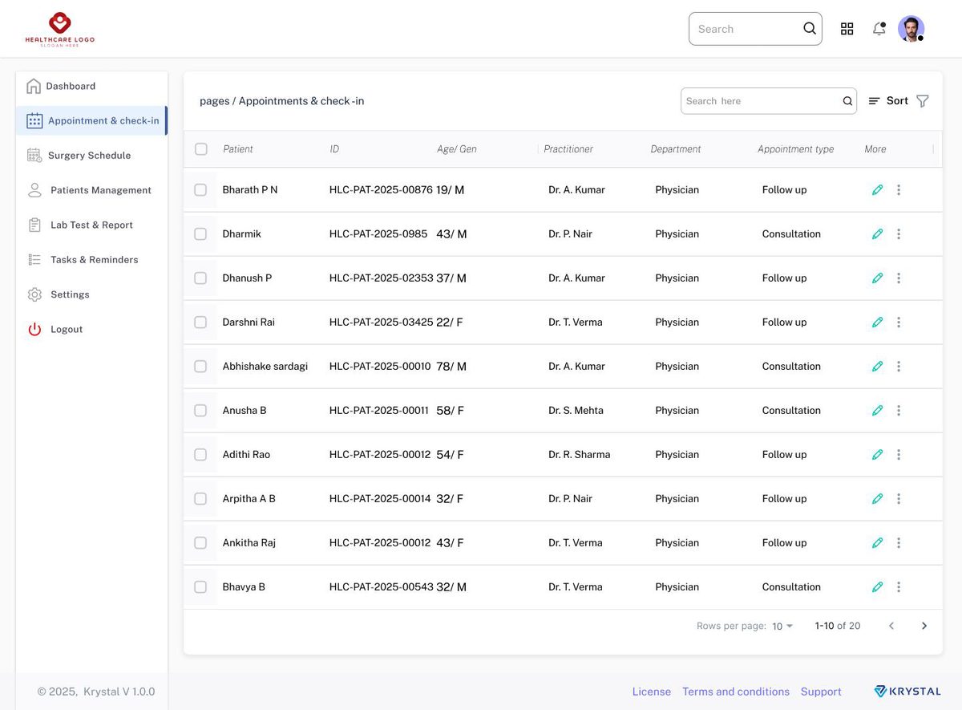Click the filter funnel icon
Image resolution: width=962 pixels, height=710 pixels.
coord(922,101)
